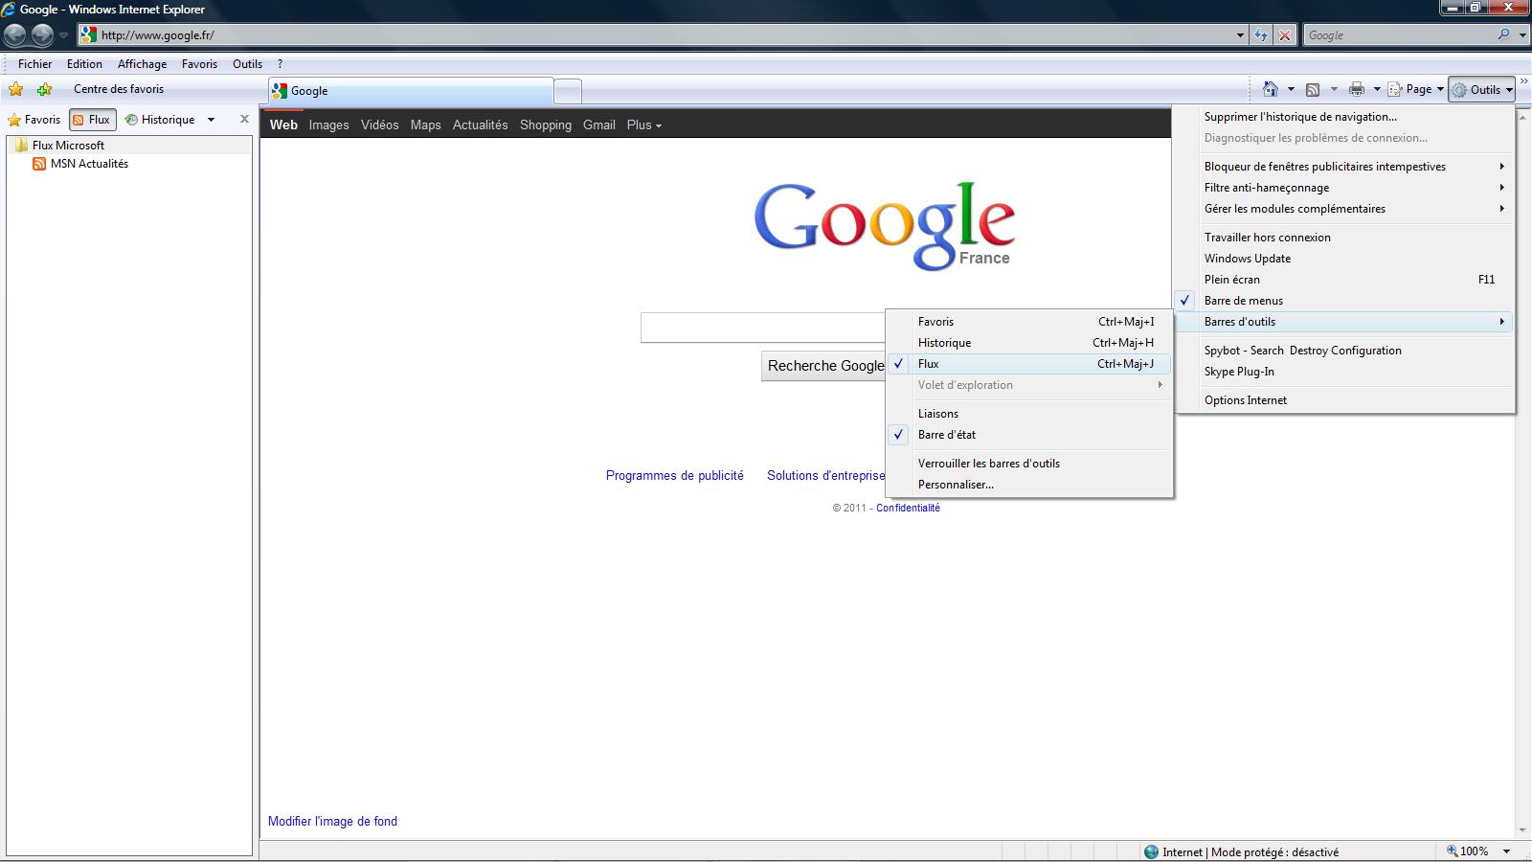Toggle Verrouiller les barres d'outils
This screenshot has height=862, width=1532.
pyautogui.click(x=1029, y=464)
